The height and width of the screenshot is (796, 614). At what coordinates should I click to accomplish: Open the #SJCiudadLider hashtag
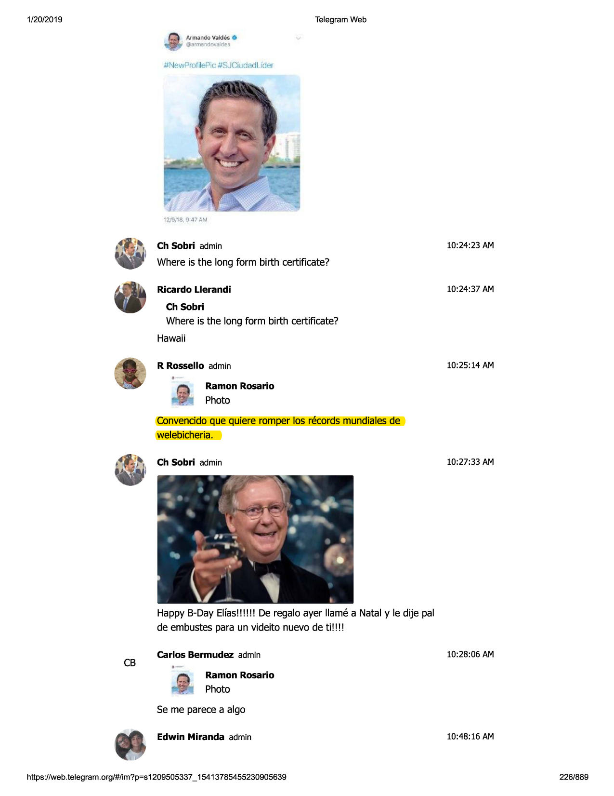(246, 65)
